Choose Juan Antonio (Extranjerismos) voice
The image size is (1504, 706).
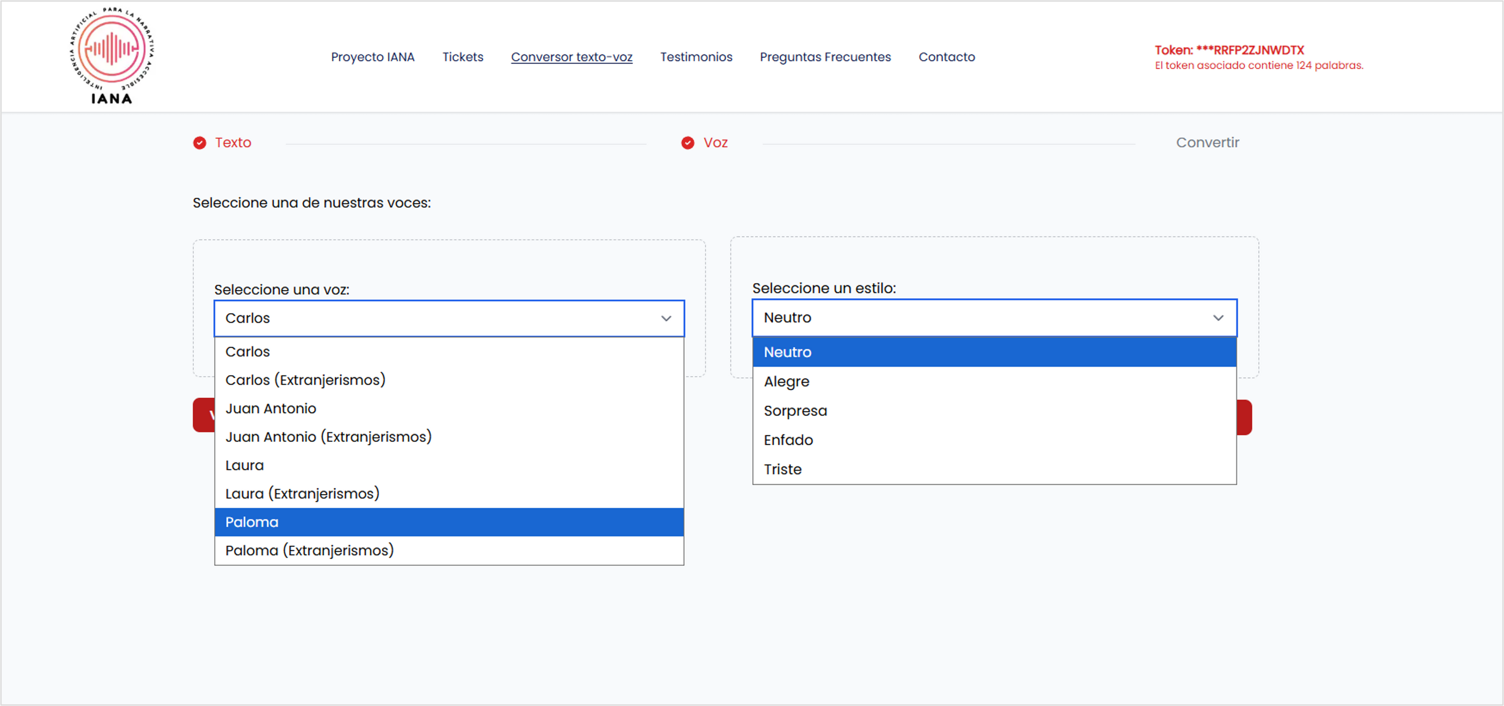pos(328,437)
